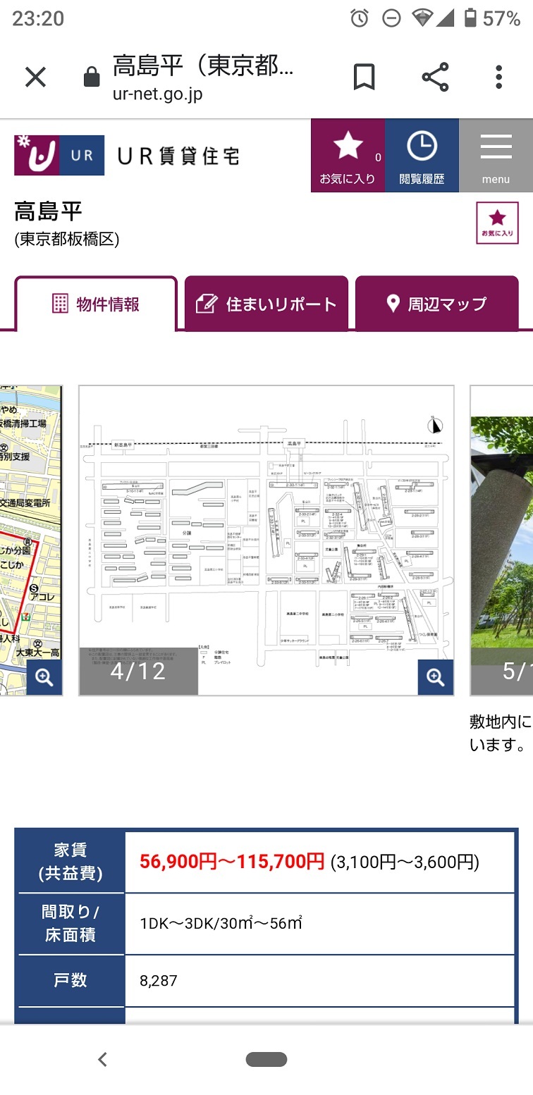The width and height of the screenshot is (533, 1095).
Task: Zoom into the site plan image 4/12
Action: (x=435, y=678)
